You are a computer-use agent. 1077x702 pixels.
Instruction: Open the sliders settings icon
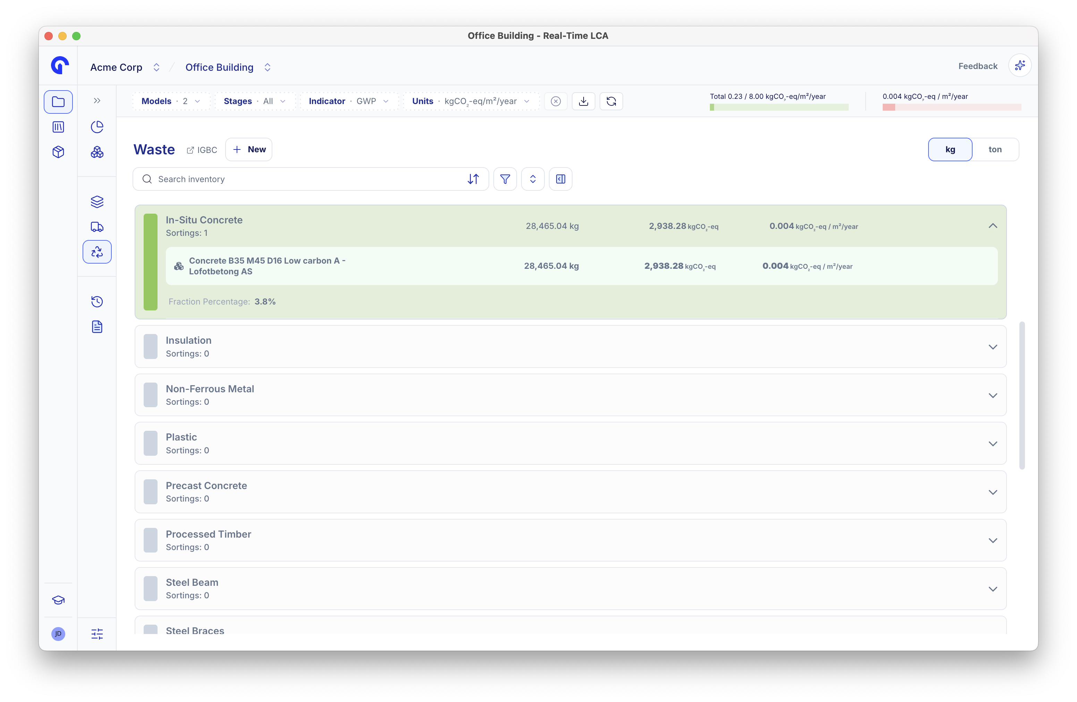[97, 634]
